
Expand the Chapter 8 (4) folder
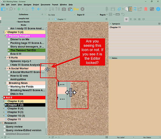(x=4, y=108)
